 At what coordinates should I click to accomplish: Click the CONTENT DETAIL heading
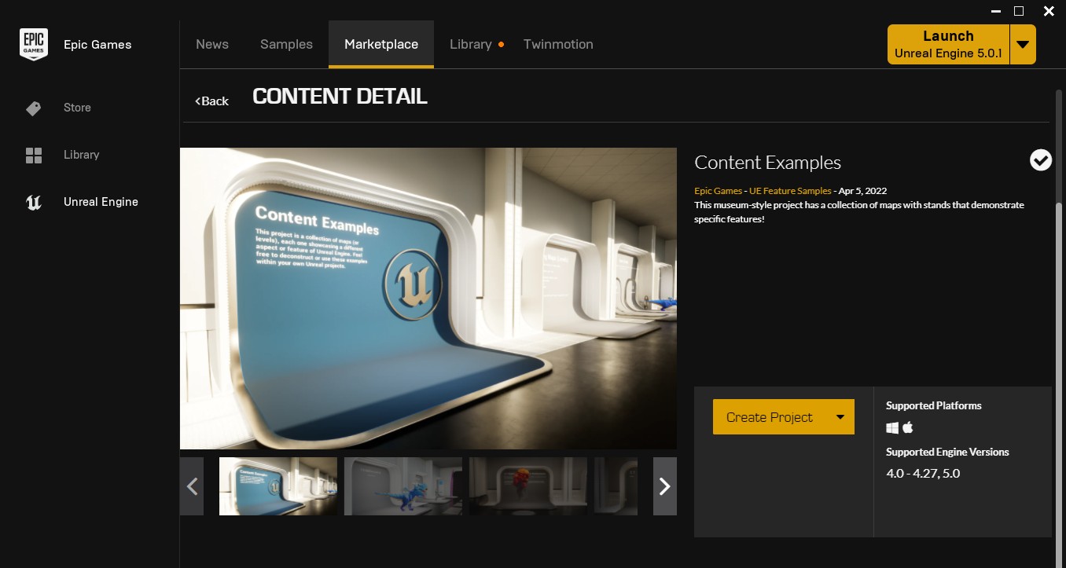click(x=340, y=97)
